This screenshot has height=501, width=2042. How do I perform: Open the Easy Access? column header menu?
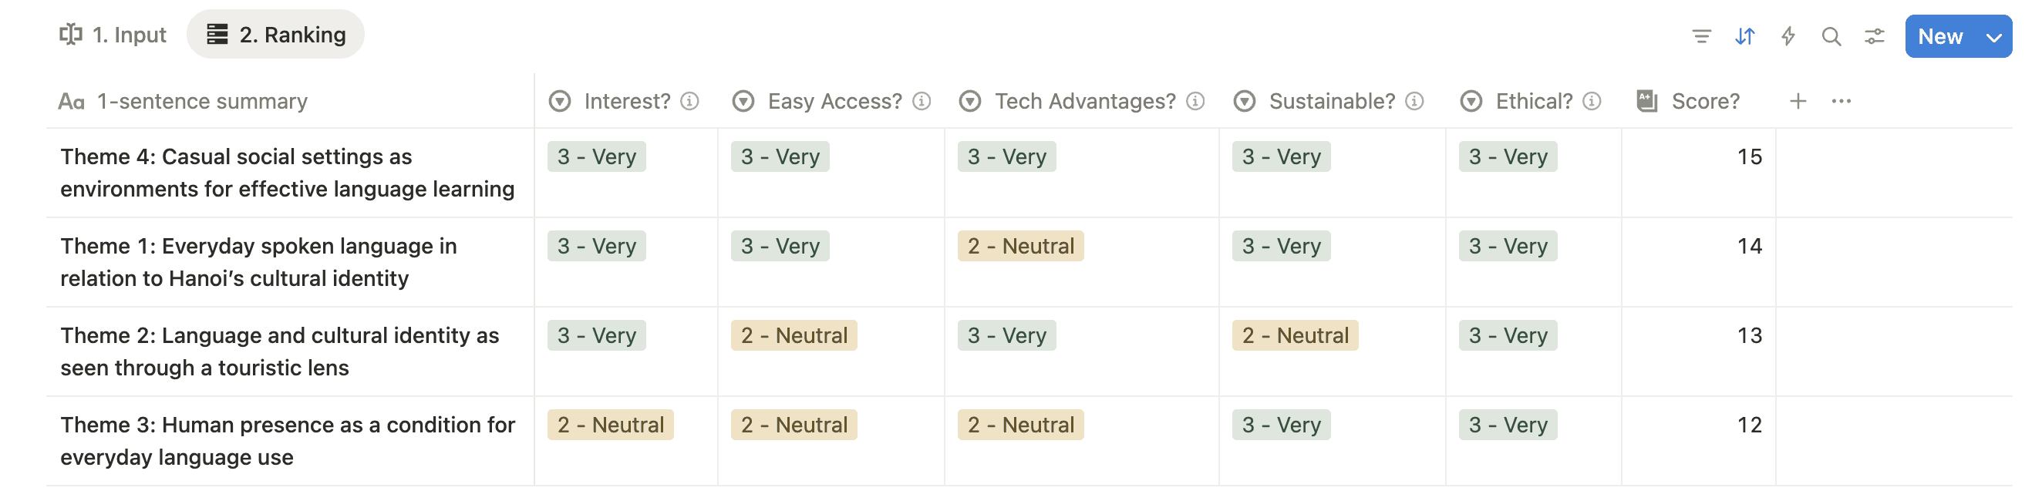click(x=831, y=102)
